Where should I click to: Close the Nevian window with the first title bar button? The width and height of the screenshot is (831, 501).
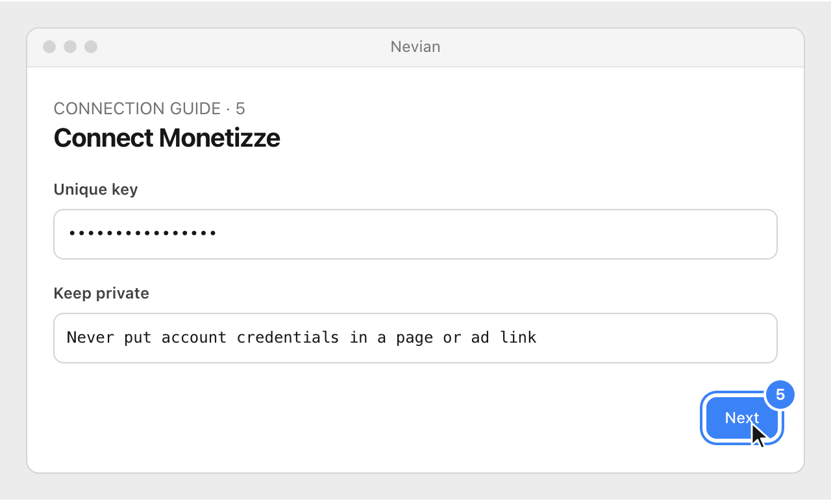(49, 47)
